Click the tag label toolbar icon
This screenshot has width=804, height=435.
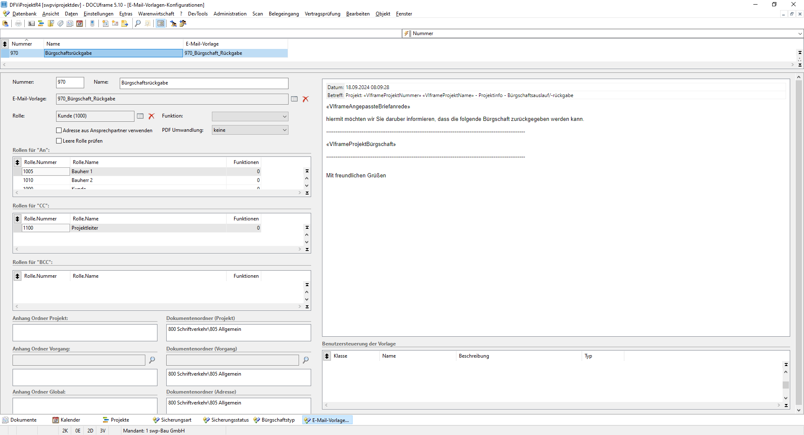[x=60, y=23]
